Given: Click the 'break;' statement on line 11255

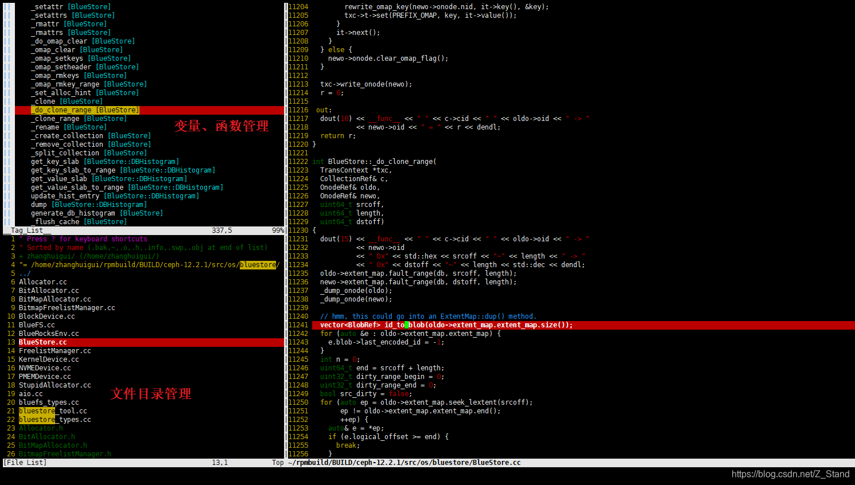Looking at the screenshot, I should pyautogui.click(x=348, y=445).
